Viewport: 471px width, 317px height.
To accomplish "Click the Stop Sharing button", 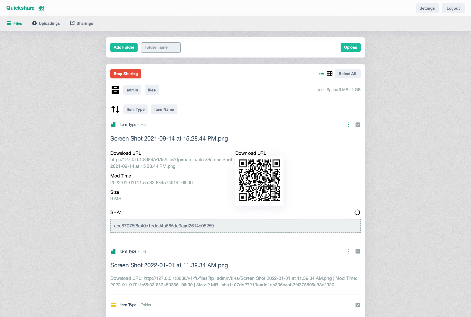I will pyautogui.click(x=126, y=74).
